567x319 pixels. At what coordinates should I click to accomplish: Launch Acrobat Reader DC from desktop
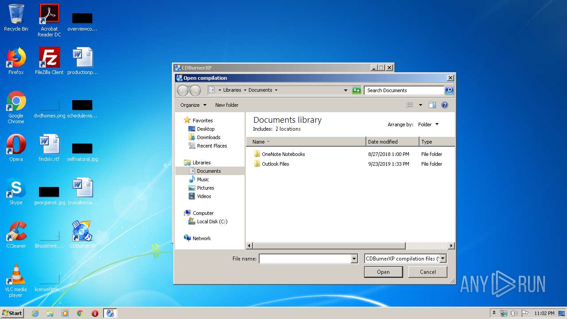(x=49, y=20)
